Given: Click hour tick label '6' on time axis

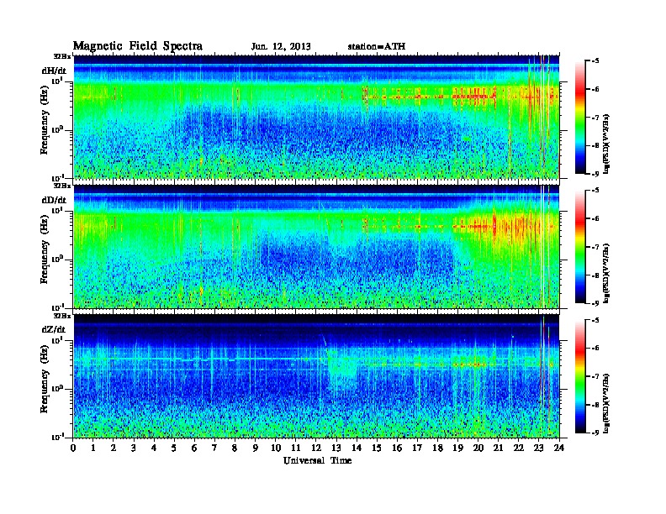Looking at the screenshot, I should point(194,448).
